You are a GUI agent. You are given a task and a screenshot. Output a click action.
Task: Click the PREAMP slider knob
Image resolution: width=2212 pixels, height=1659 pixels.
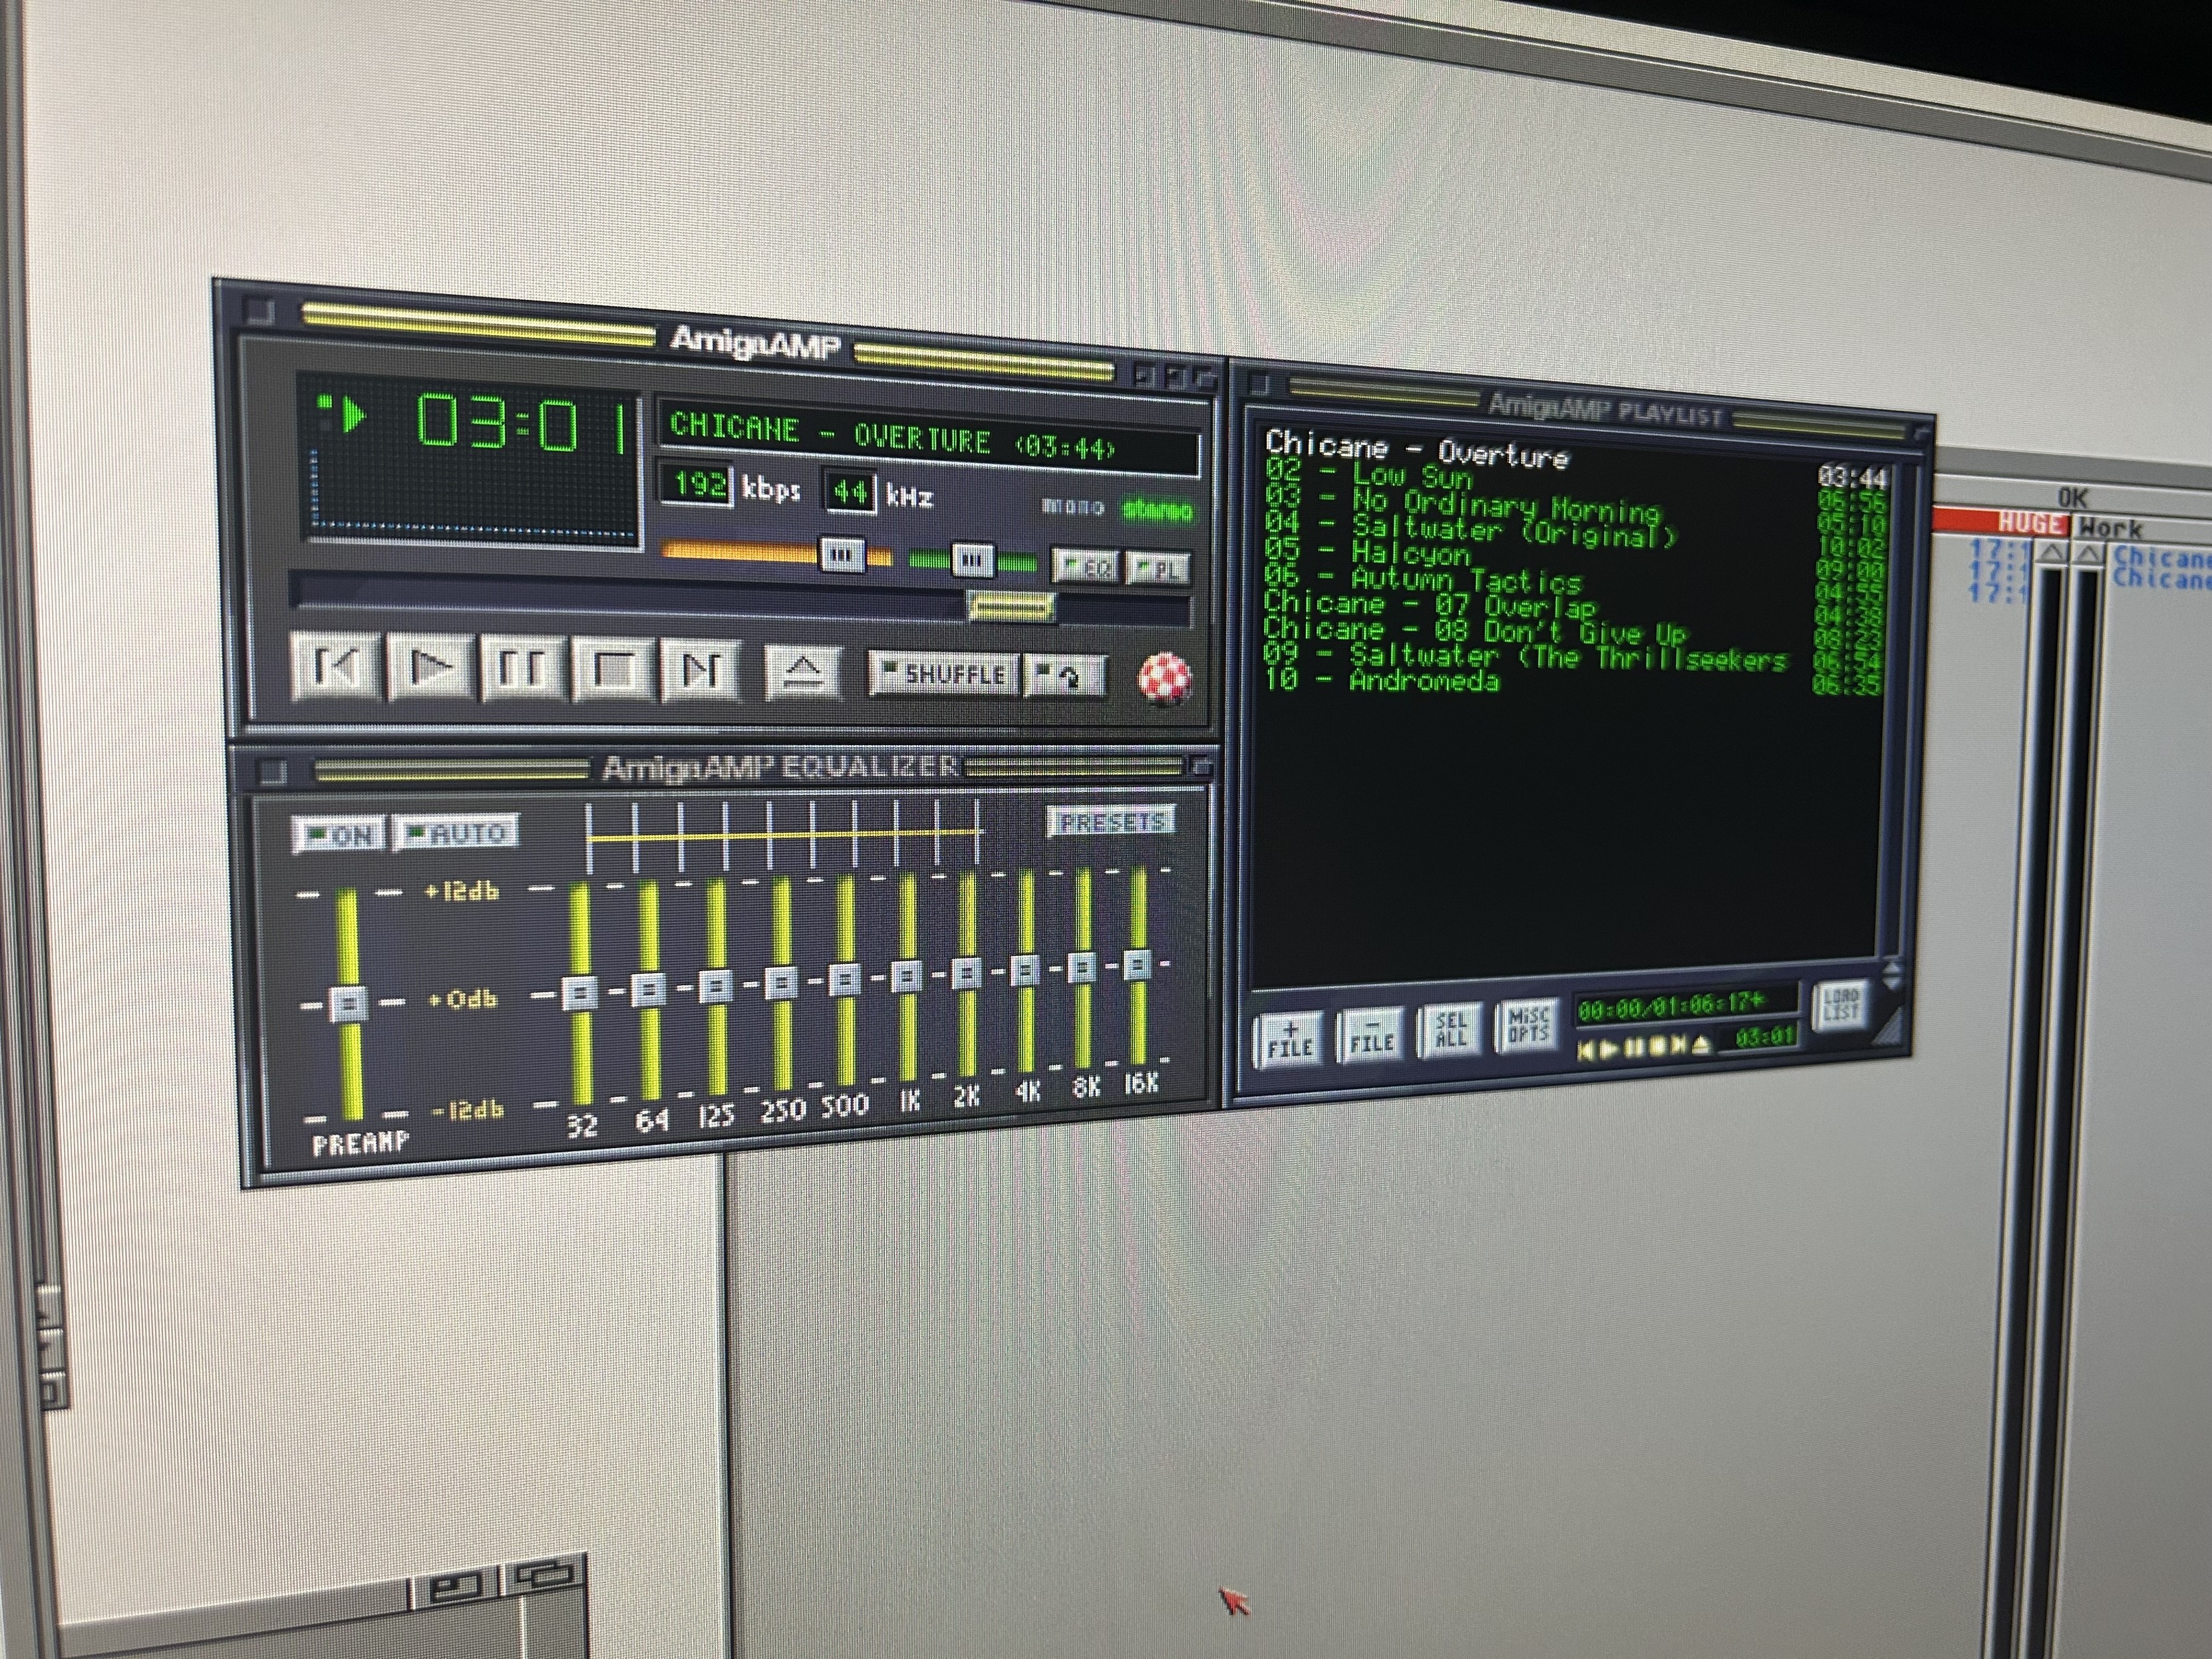tap(348, 1003)
